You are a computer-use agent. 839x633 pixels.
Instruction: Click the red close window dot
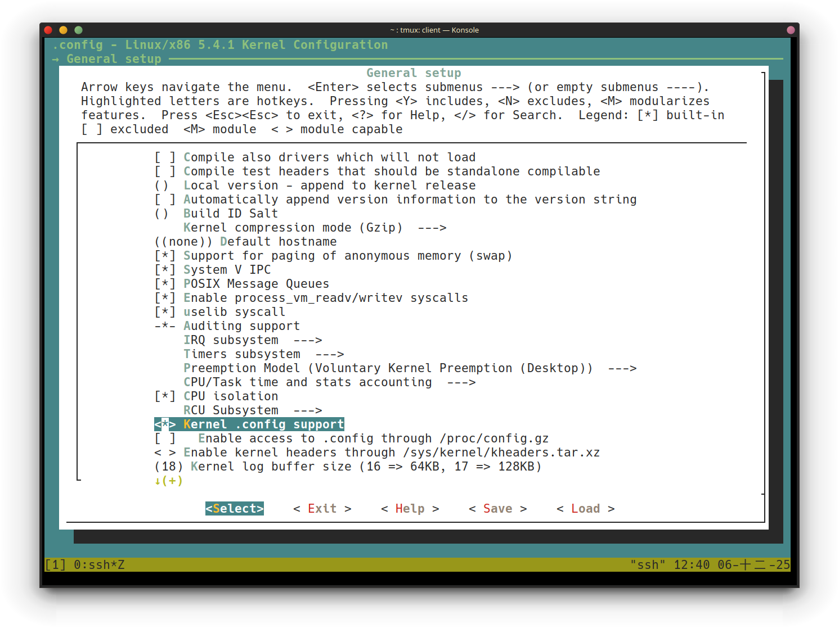pyautogui.click(x=48, y=30)
